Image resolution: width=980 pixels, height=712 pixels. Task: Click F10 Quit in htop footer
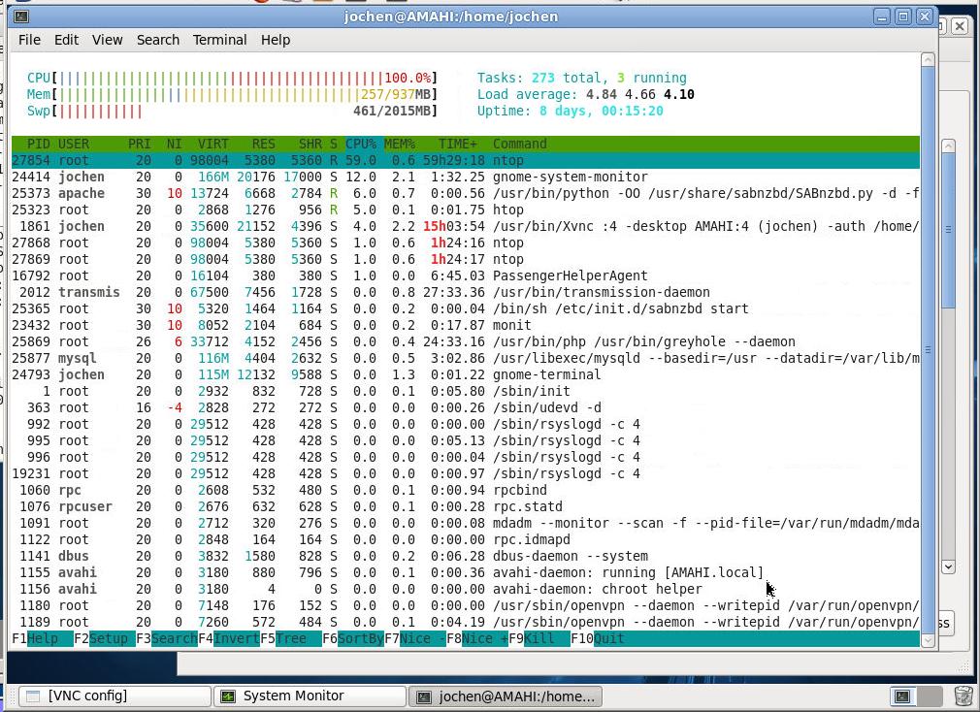[x=598, y=639]
